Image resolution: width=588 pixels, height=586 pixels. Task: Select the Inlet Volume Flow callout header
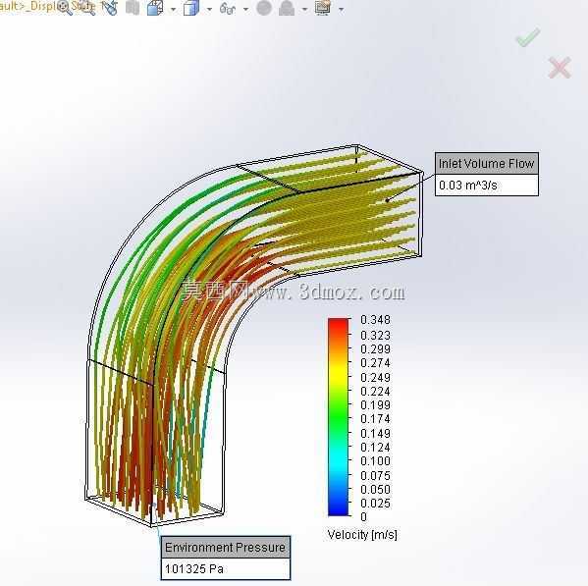click(x=487, y=164)
